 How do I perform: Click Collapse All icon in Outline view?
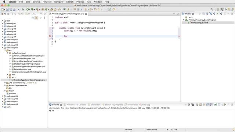pyautogui.click(x=203, y=14)
